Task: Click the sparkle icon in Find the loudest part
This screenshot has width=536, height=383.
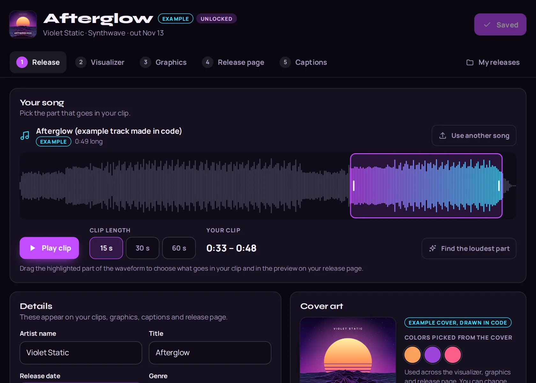Action: click(x=433, y=248)
